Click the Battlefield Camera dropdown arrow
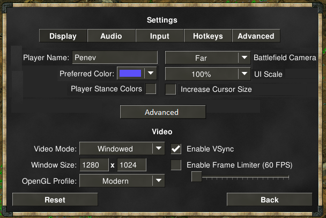The height and width of the screenshot is (218, 326). pyautogui.click(x=244, y=57)
